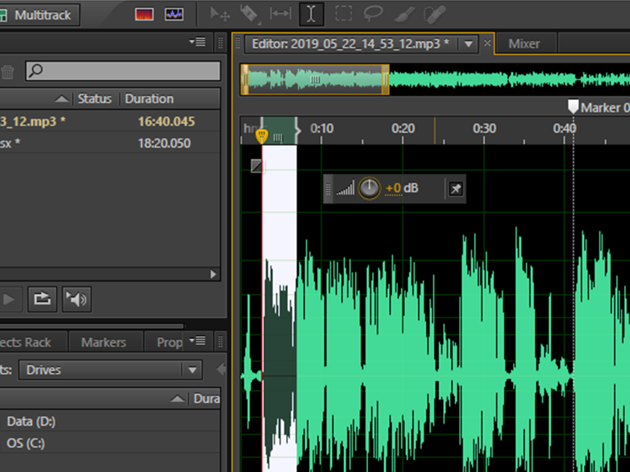The height and width of the screenshot is (472, 630).
Task: Click the timeline ruler at 0:30
Action: [484, 128]
